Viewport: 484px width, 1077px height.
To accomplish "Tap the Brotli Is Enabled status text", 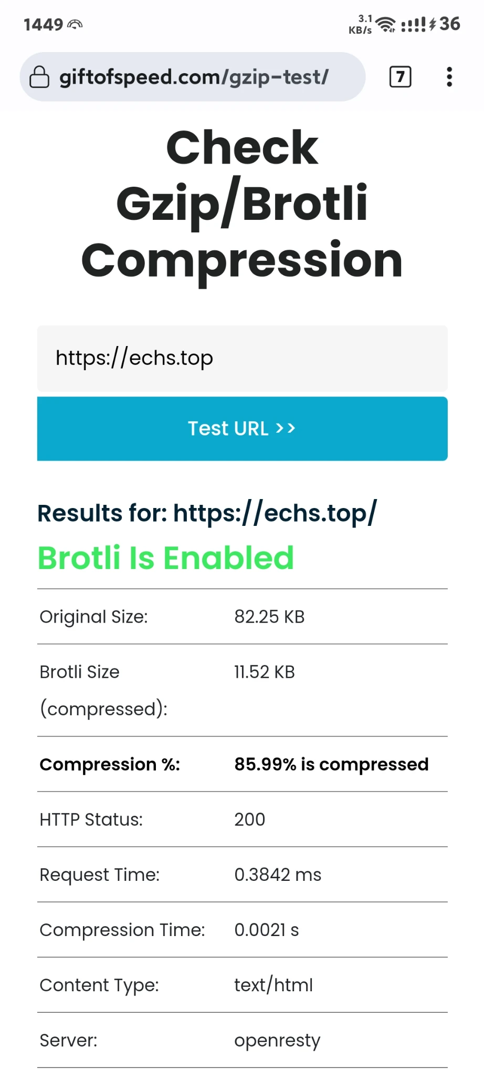I will (166, 558).
